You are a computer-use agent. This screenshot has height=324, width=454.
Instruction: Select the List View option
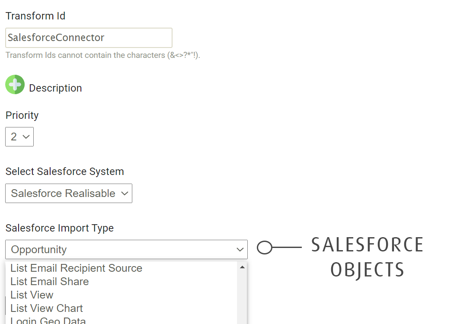(x=32, y=295)
